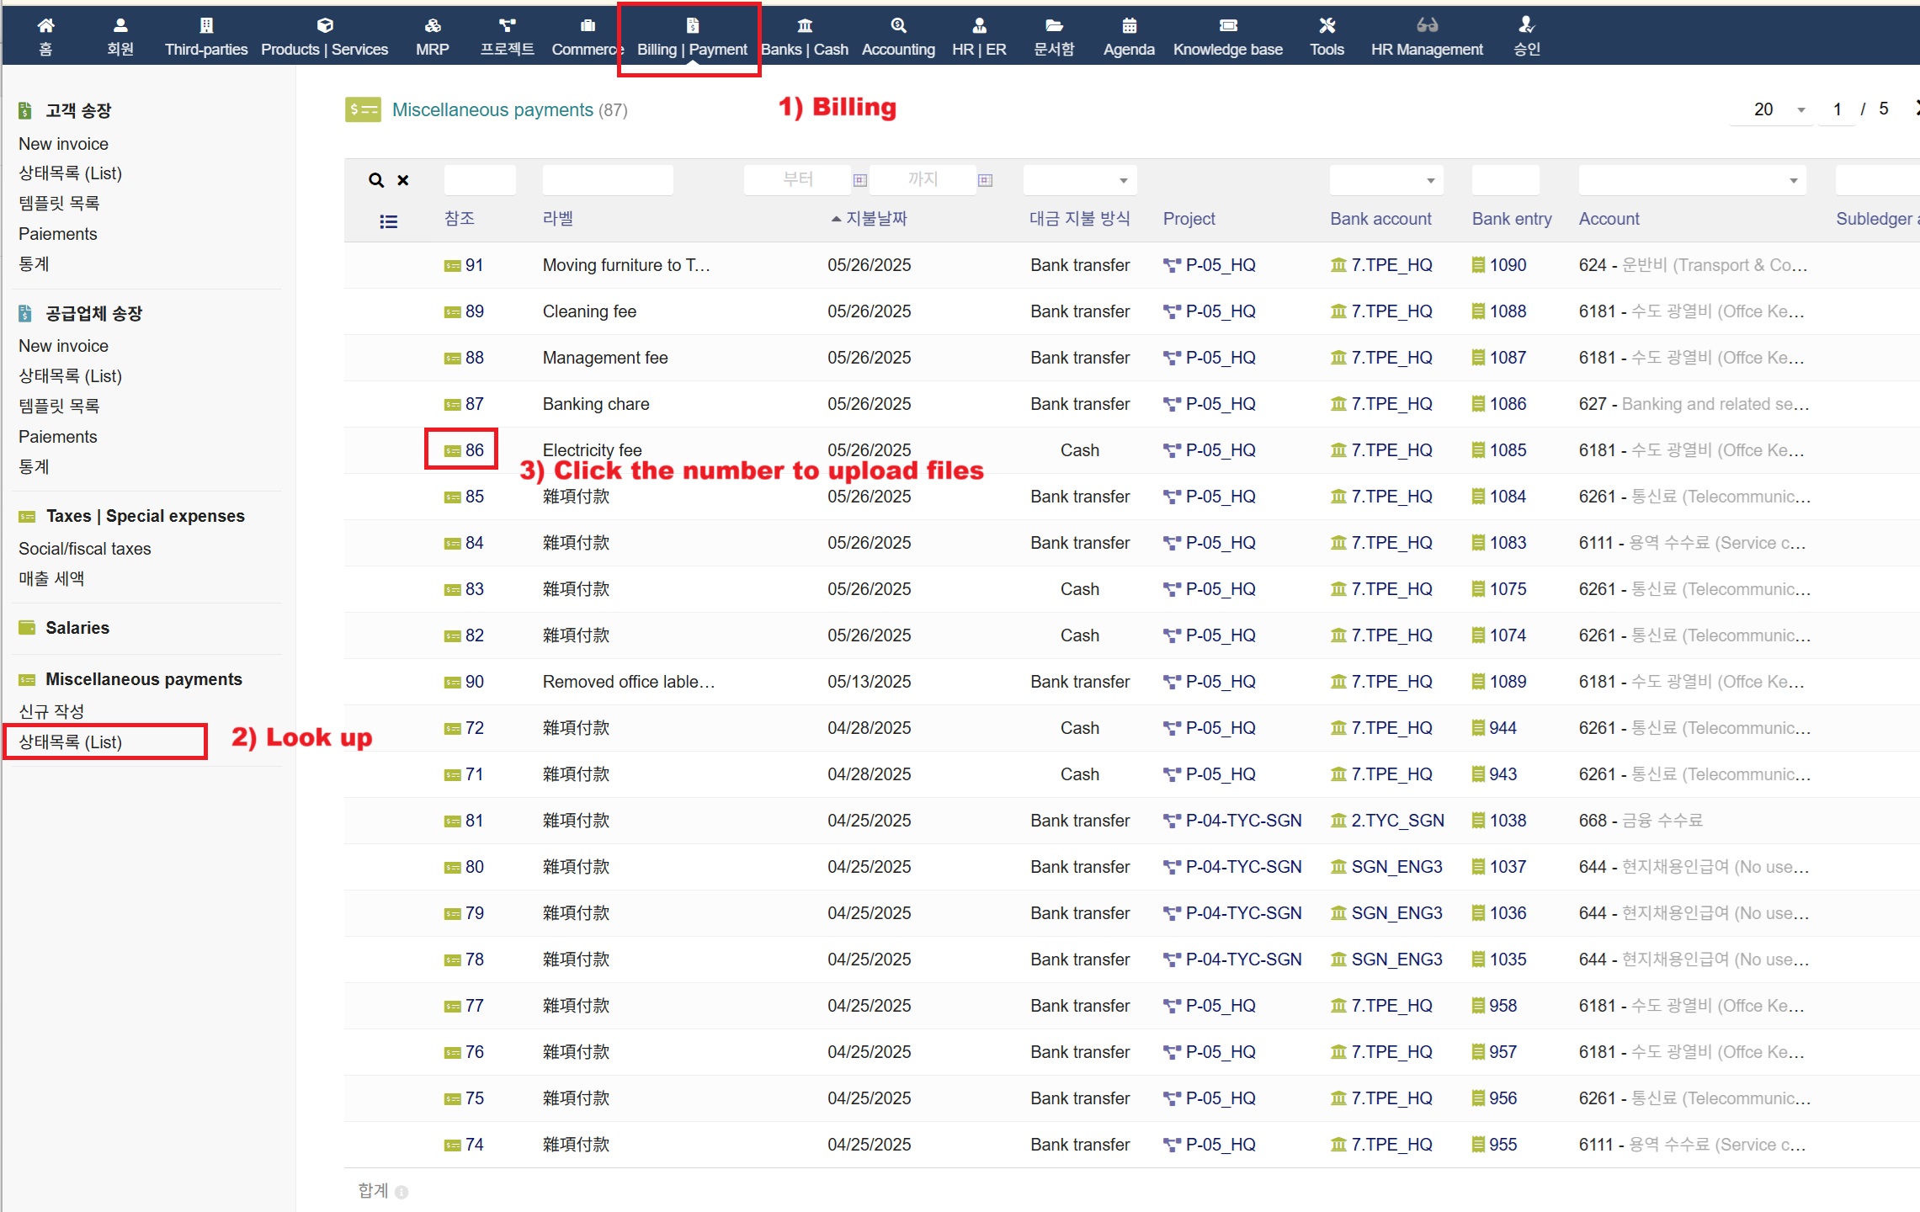This screenshot has height=1212, width=1920.
Task: Open Billing | Payment top menu
Action: [691, 38]
